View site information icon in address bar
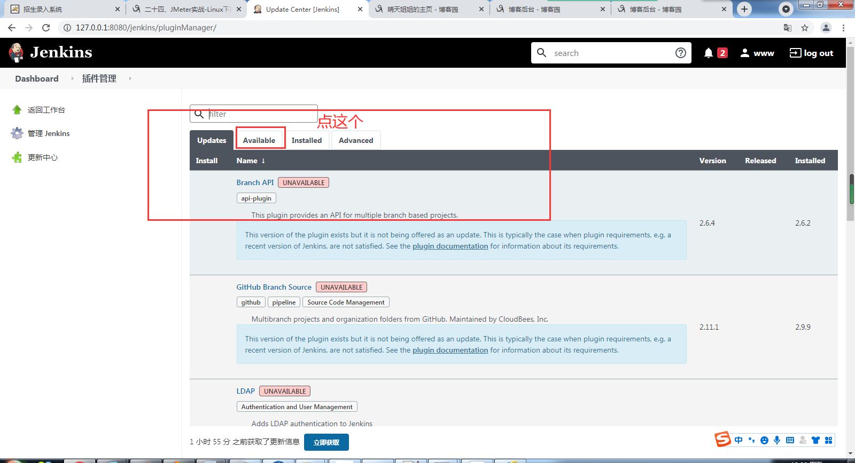This screenshot has height=463, width=855. [x=67, y=28]
